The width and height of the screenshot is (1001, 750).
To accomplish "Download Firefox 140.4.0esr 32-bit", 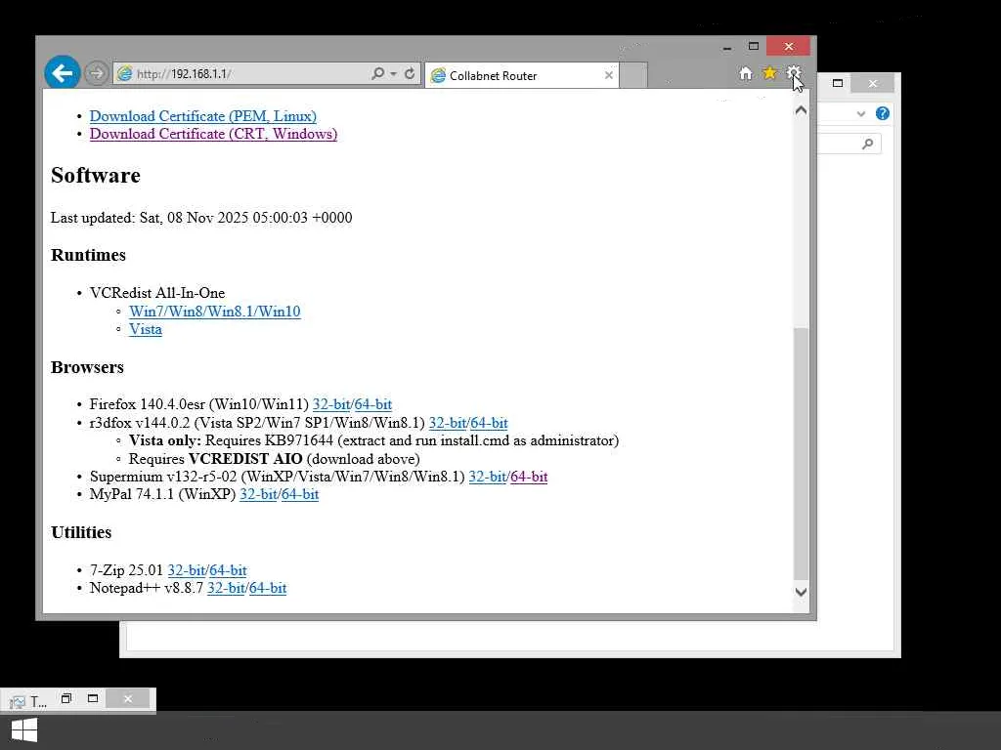I will click(331, 404).
